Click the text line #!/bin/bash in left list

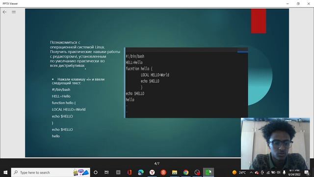[61, 89]
